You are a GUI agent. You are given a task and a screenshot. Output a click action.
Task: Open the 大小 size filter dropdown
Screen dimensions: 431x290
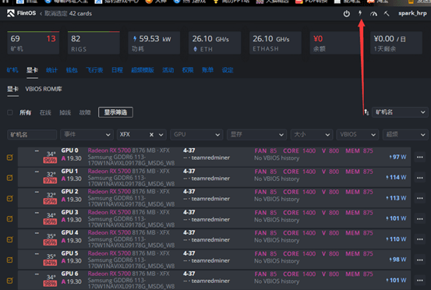(312, 135)
